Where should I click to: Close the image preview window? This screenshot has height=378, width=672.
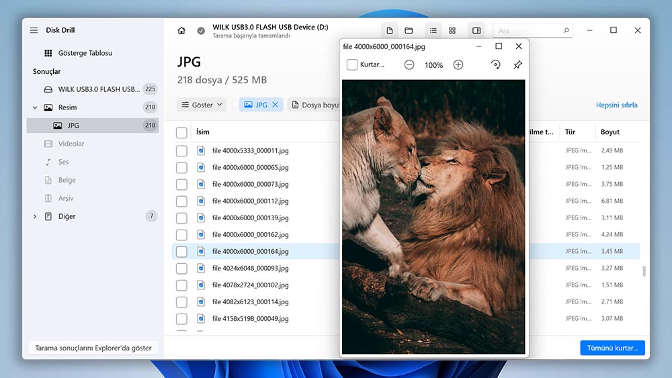click(519, 46)
